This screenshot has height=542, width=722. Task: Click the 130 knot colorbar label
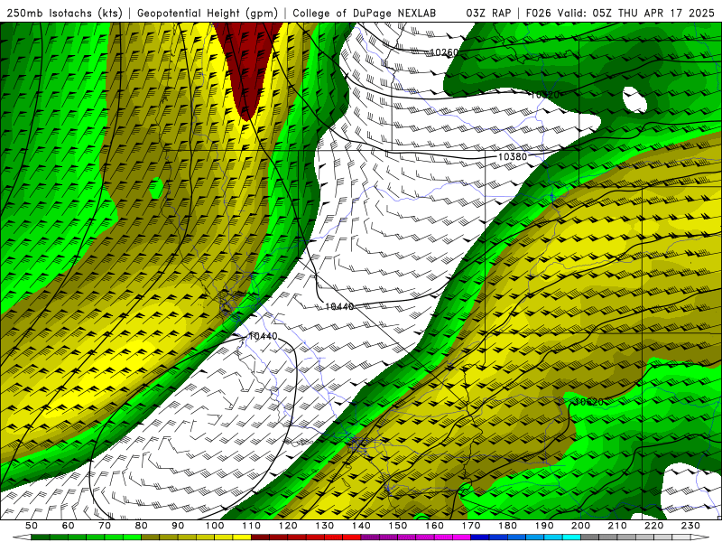(x=325, y=526)
